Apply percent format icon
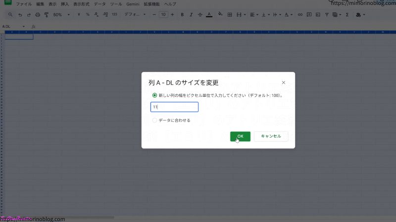Image resolution: width=396 pixels, height=222 pixels. (x=88, y=15)
